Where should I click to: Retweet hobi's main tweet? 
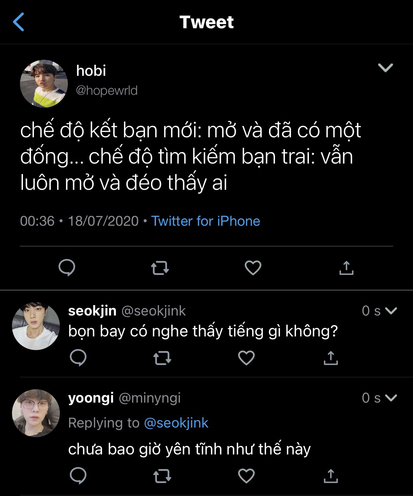pos(160,268)
